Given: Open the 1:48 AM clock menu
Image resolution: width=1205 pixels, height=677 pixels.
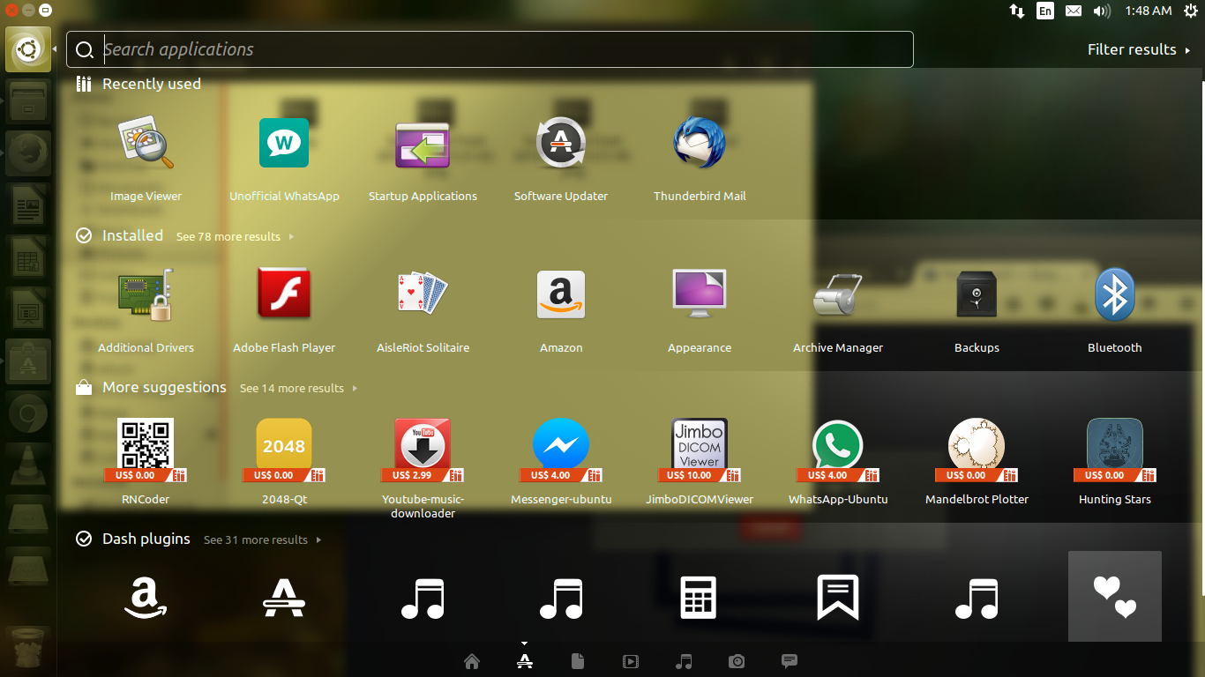Looking at the screenshot, I should pyautogui.click(x=1149, y=11).
